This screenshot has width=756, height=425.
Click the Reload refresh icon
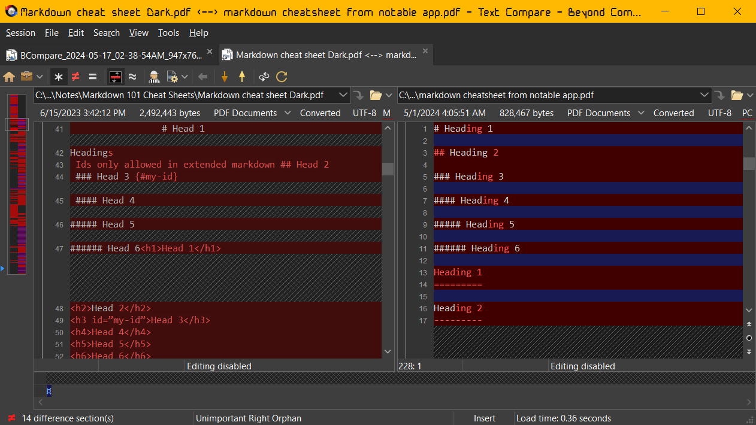coord(282,77)
